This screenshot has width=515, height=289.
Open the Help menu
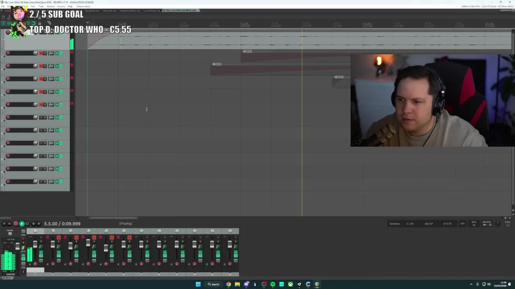(x=70, y=6)
